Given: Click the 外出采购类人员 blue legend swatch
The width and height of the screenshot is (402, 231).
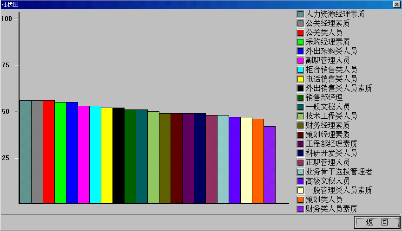Looking at the screenshot, I should click(x=300, y=51).
